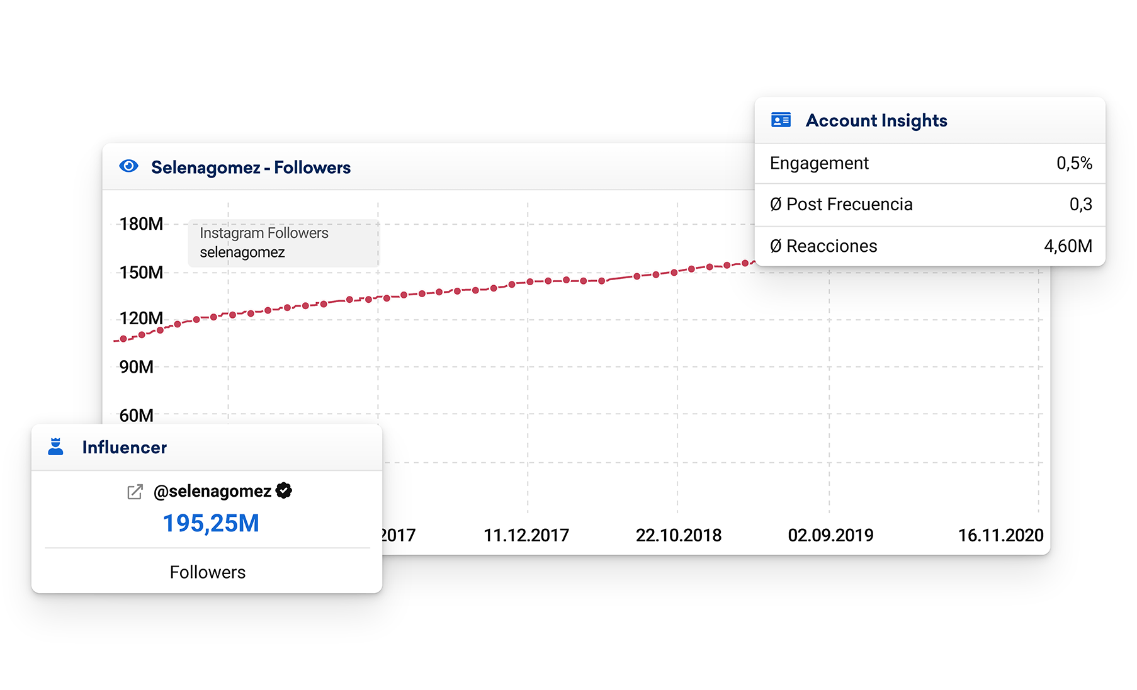The height and width of the screenshot is (690, 1137).
Task: Select the Engagement row in Account Insights
Action: click(930, 163)
